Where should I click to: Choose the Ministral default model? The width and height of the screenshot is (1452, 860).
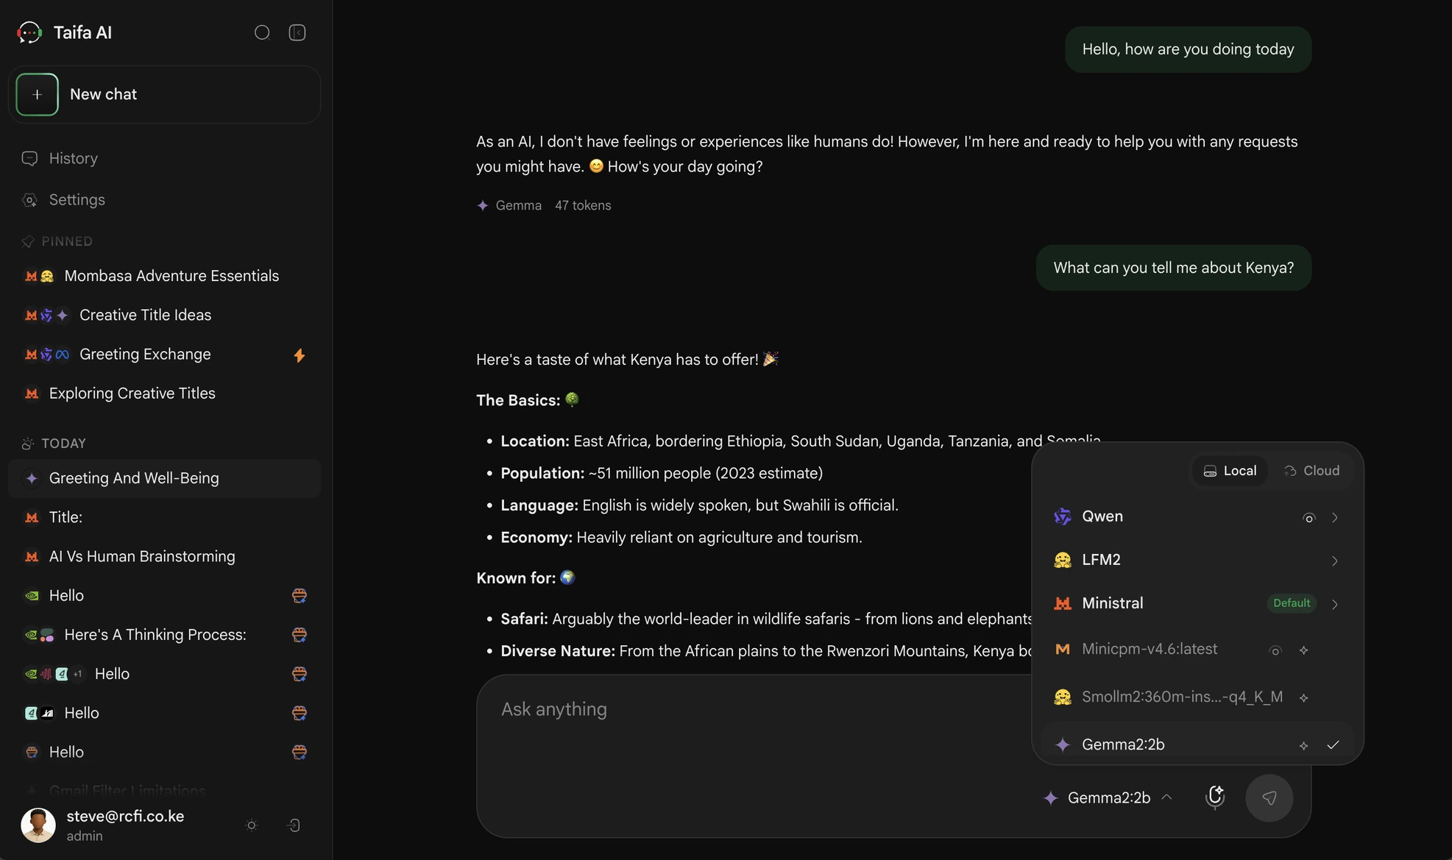(1197, 603)
